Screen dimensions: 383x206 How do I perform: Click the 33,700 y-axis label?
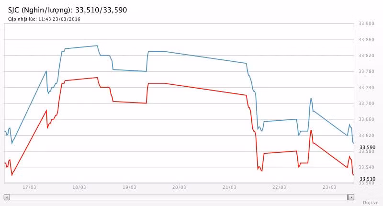pyautogui.click(x=366, y=103)
